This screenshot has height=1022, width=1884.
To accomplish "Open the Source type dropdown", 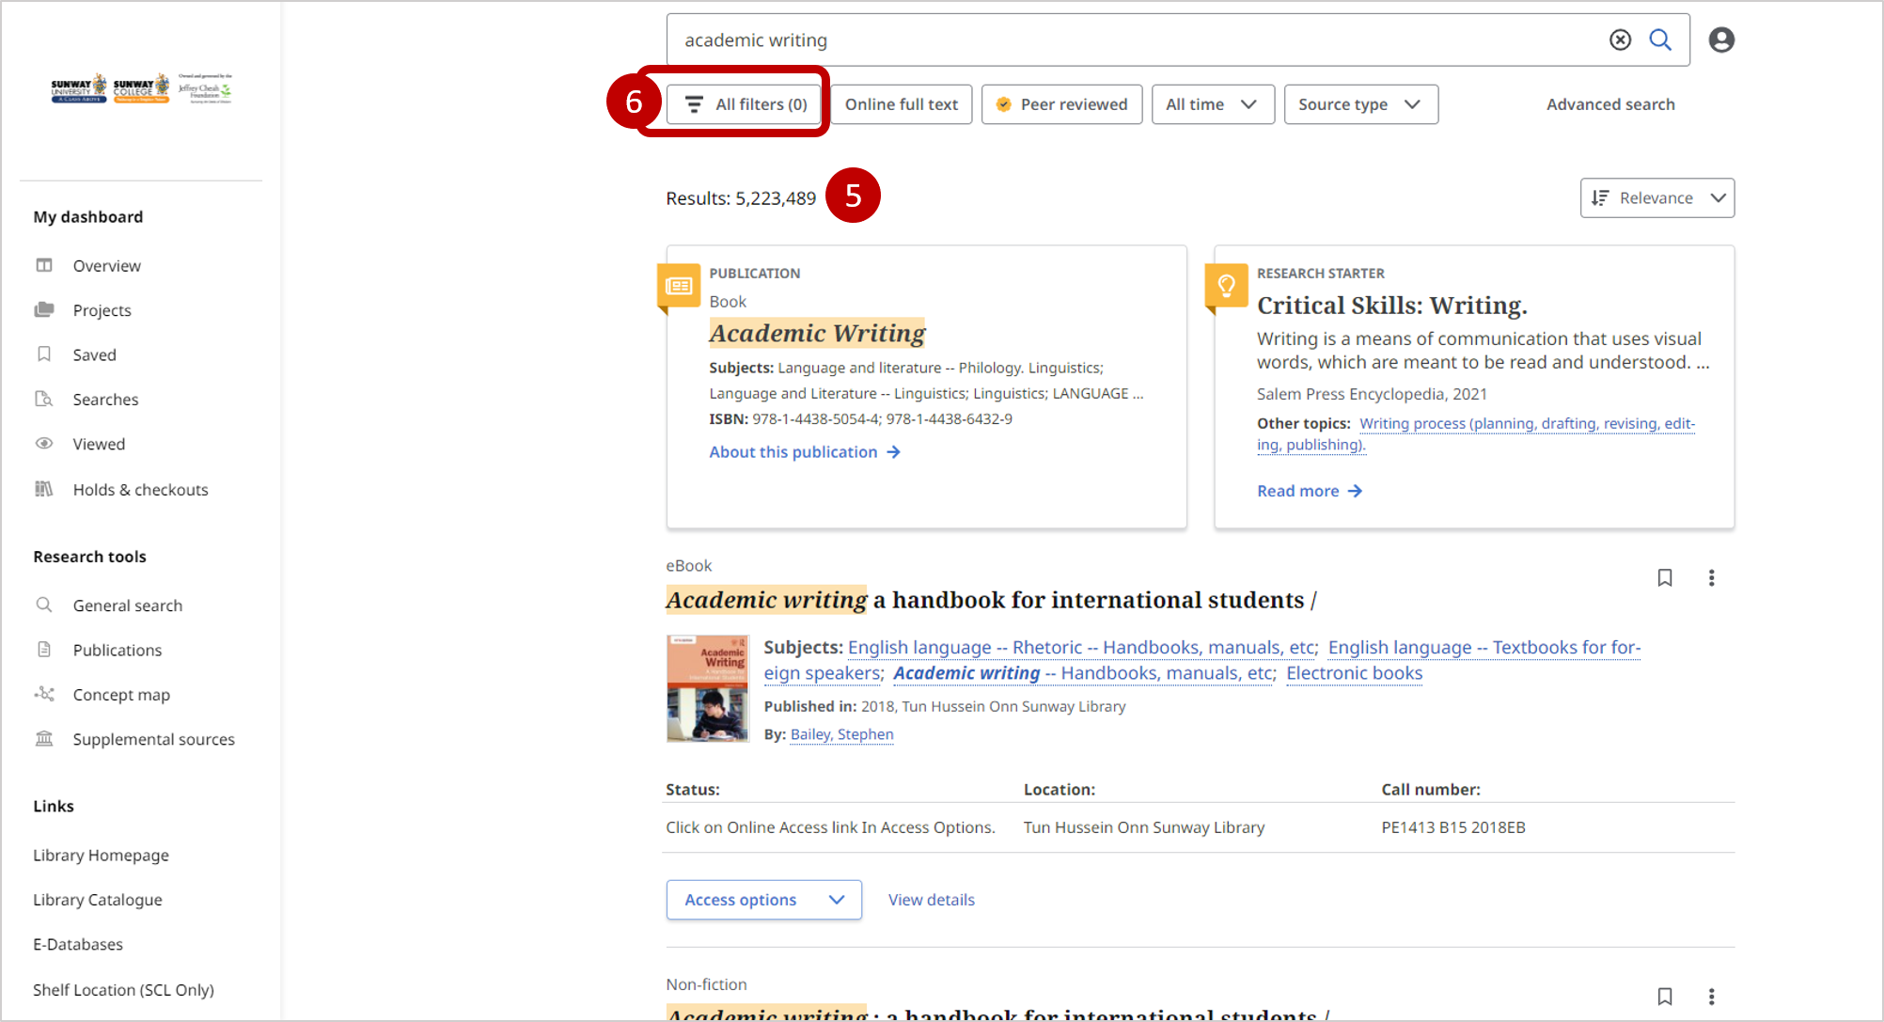I will (x=1360, y=103).
